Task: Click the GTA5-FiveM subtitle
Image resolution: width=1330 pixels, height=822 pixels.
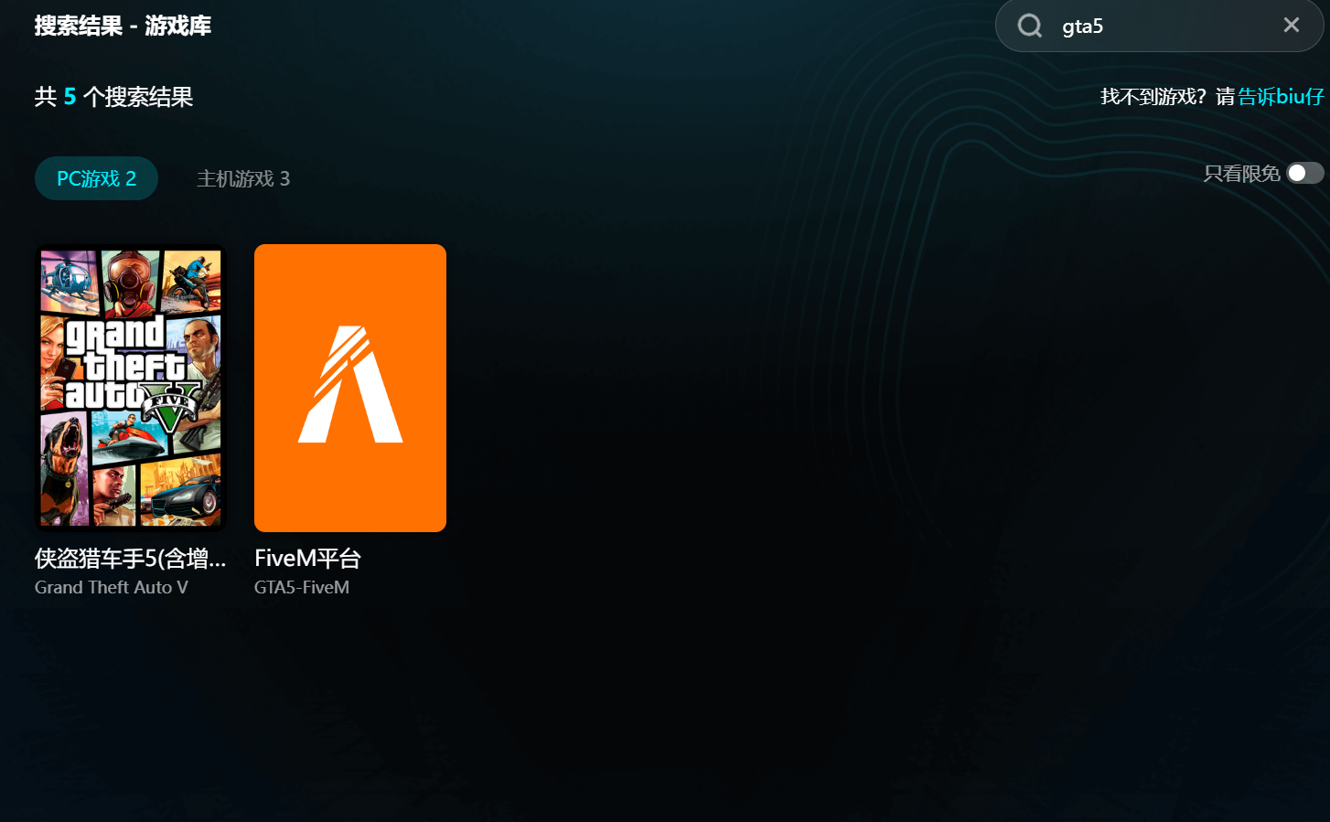Action: pos(302,587)
